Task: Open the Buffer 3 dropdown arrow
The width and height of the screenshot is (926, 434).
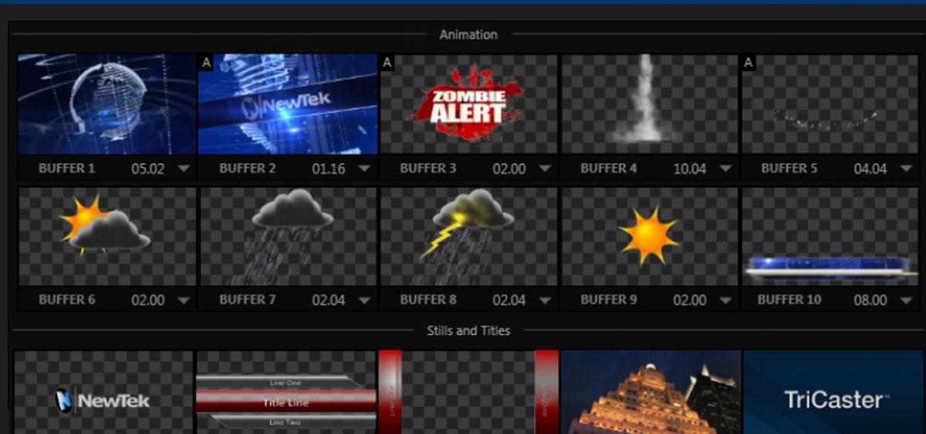Action: [x=545, y=169]
